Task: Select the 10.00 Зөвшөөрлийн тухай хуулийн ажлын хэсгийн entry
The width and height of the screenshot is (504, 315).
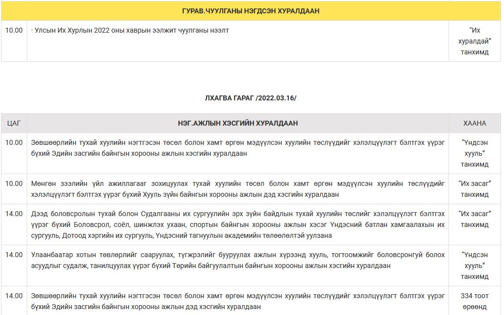Action: pos(238,148)
